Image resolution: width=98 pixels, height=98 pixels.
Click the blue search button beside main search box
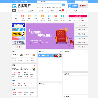[63, 5]
